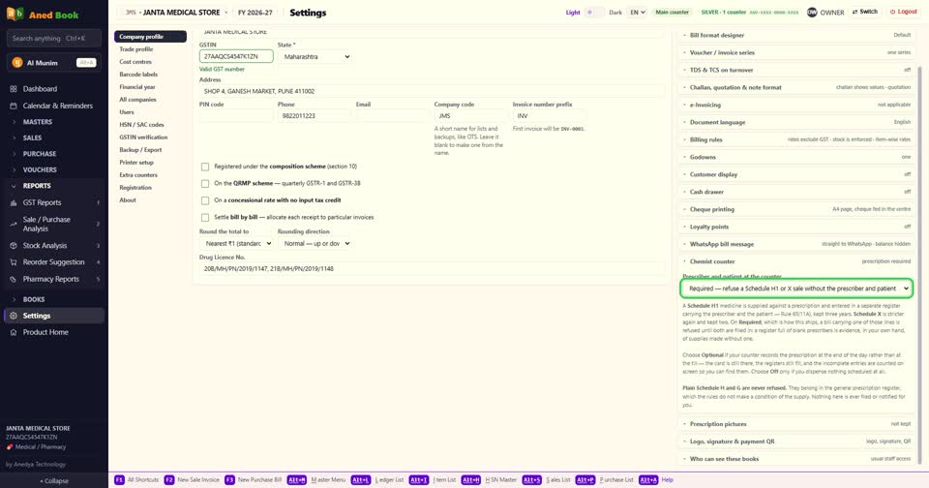The image size is (929, 488).
Task: Select Barcode labels settings tab
Action: 150,75
